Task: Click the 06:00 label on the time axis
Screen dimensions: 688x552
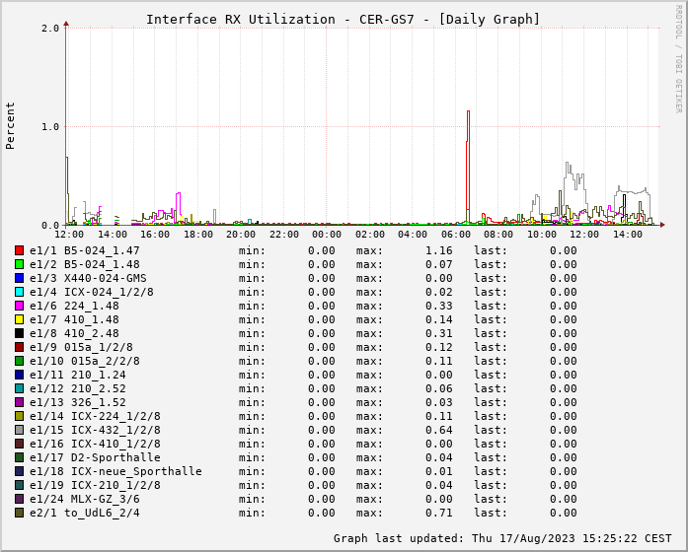Action: 455,235
